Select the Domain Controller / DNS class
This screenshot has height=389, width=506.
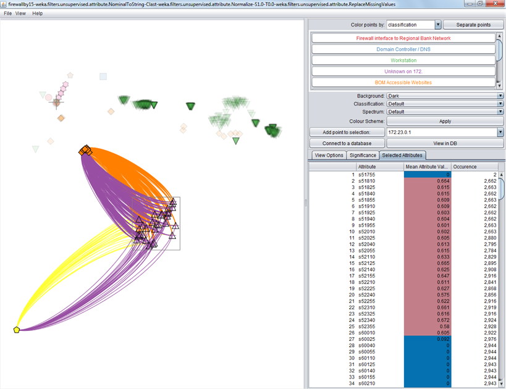403,49
